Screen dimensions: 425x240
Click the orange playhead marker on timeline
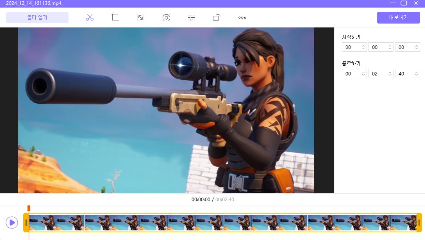coord(29,208)
